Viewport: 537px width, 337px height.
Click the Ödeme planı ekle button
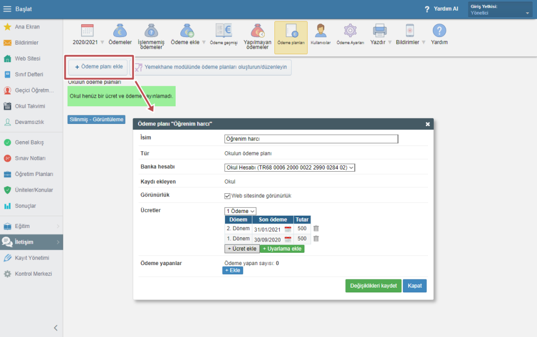click(98, 67)
